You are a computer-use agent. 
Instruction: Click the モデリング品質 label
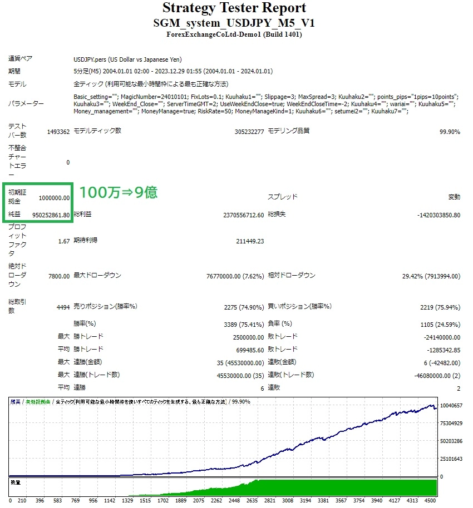pyautogui.click(x=288, y=131)
